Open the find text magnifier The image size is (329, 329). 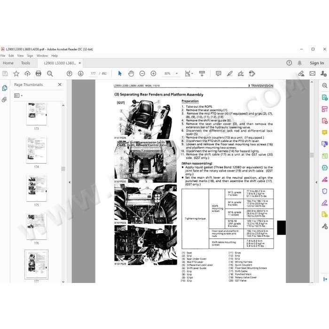click(x=50, y=73)
